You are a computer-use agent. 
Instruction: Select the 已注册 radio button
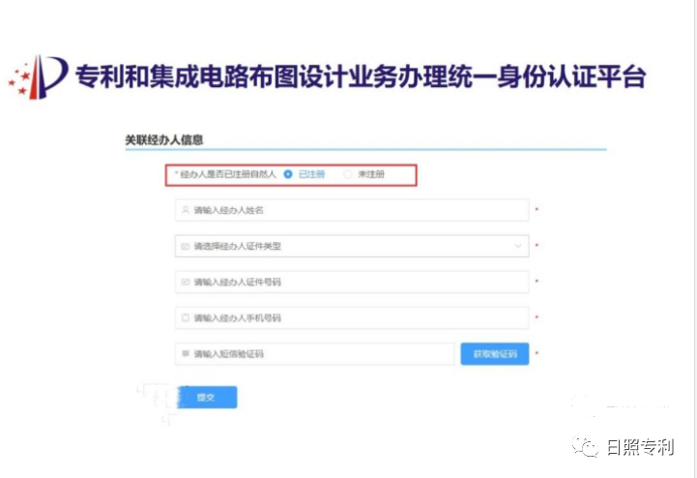[288, 174]
